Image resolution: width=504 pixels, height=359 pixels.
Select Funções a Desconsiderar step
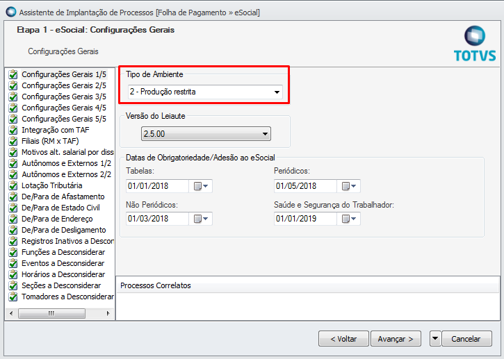point(63,252)
